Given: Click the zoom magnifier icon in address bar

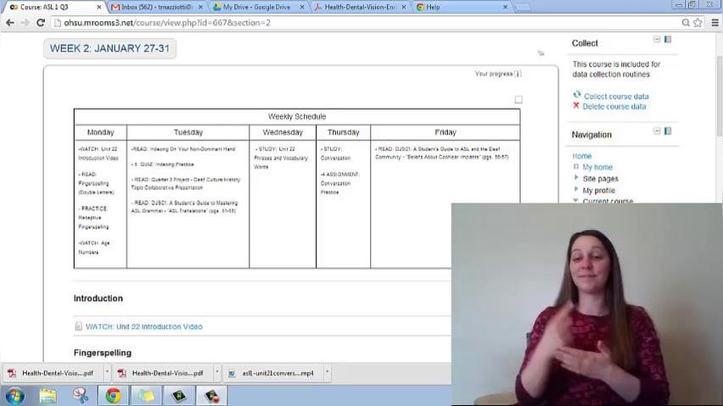Looking at the screenshot, I should point(686,23).
